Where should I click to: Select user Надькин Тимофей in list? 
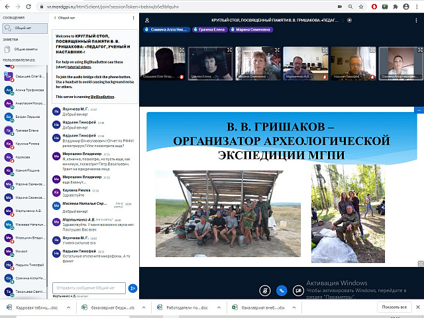point(25,265)
